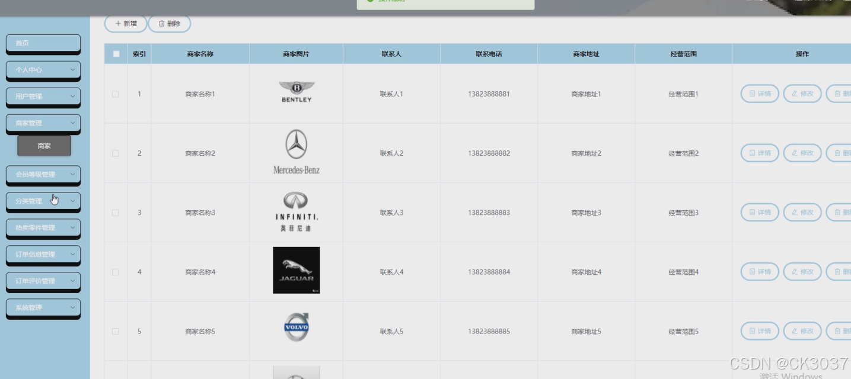Expand the 订单信息管理 menu
This screenshot has height=379, width=851.
pyautogui.click(x=43, y=255)
